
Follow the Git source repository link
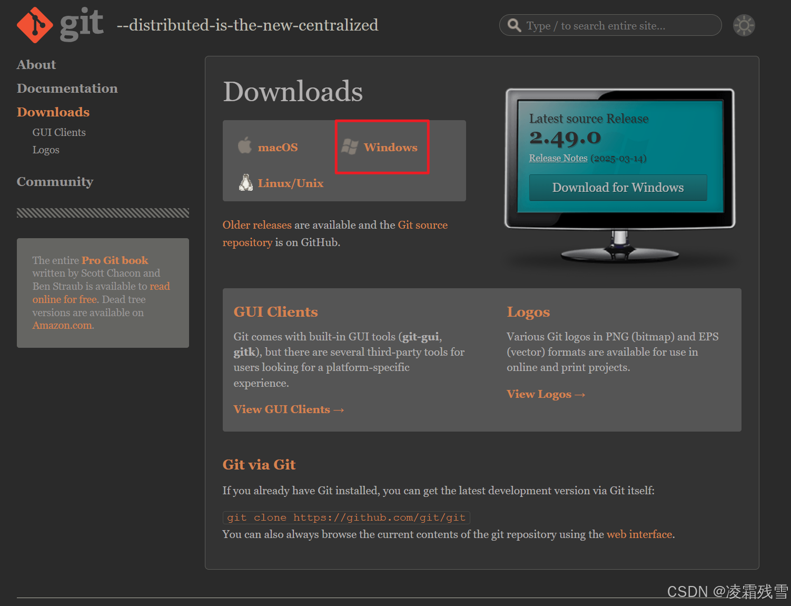(335, 233)
